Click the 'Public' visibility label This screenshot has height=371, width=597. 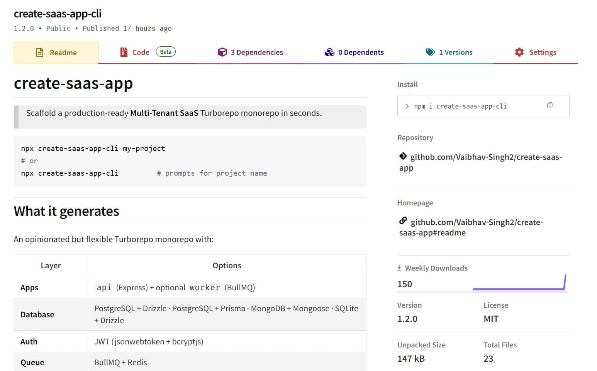coord(58,29)
